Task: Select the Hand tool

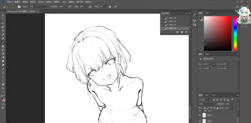Action: tap(3, 84)
